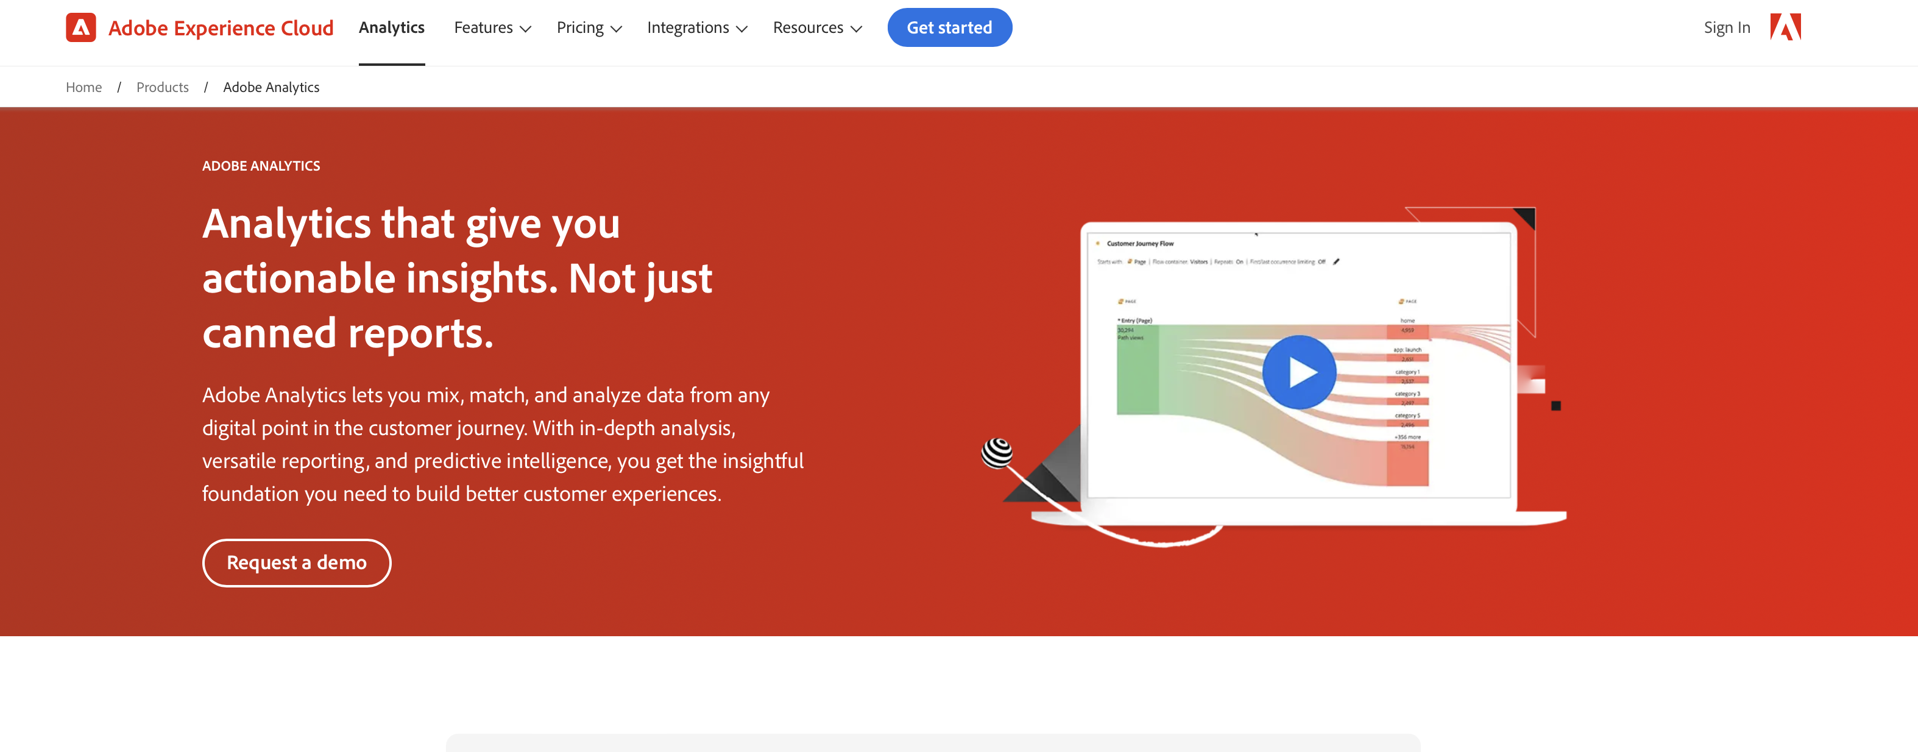This screenshot has height=752, width=1918.
Task: Click the Request a demo button
Action: pyautogui.click(x=296, y=562)
